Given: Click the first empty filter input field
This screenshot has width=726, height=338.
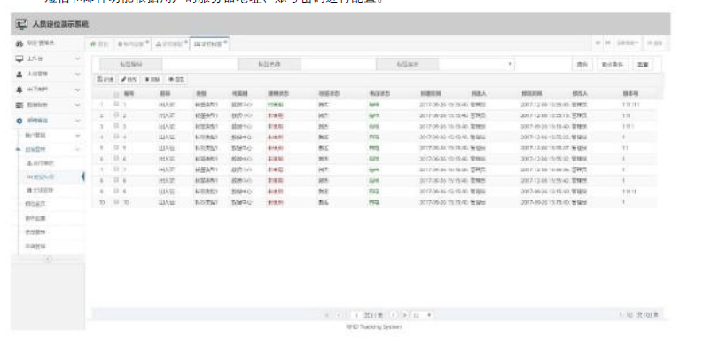Looking at the screenshot, I should (x=199, y=64).
